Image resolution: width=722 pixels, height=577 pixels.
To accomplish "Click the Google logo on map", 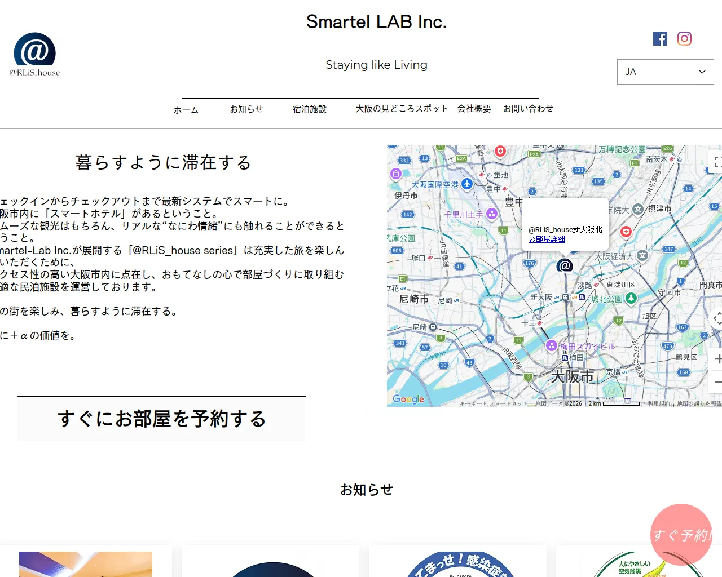I will 408,399.
